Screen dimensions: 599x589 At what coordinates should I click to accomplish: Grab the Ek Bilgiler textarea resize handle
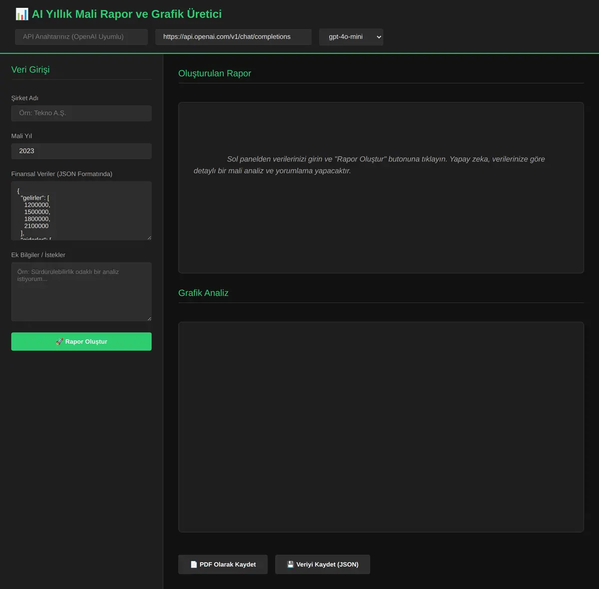149,318
